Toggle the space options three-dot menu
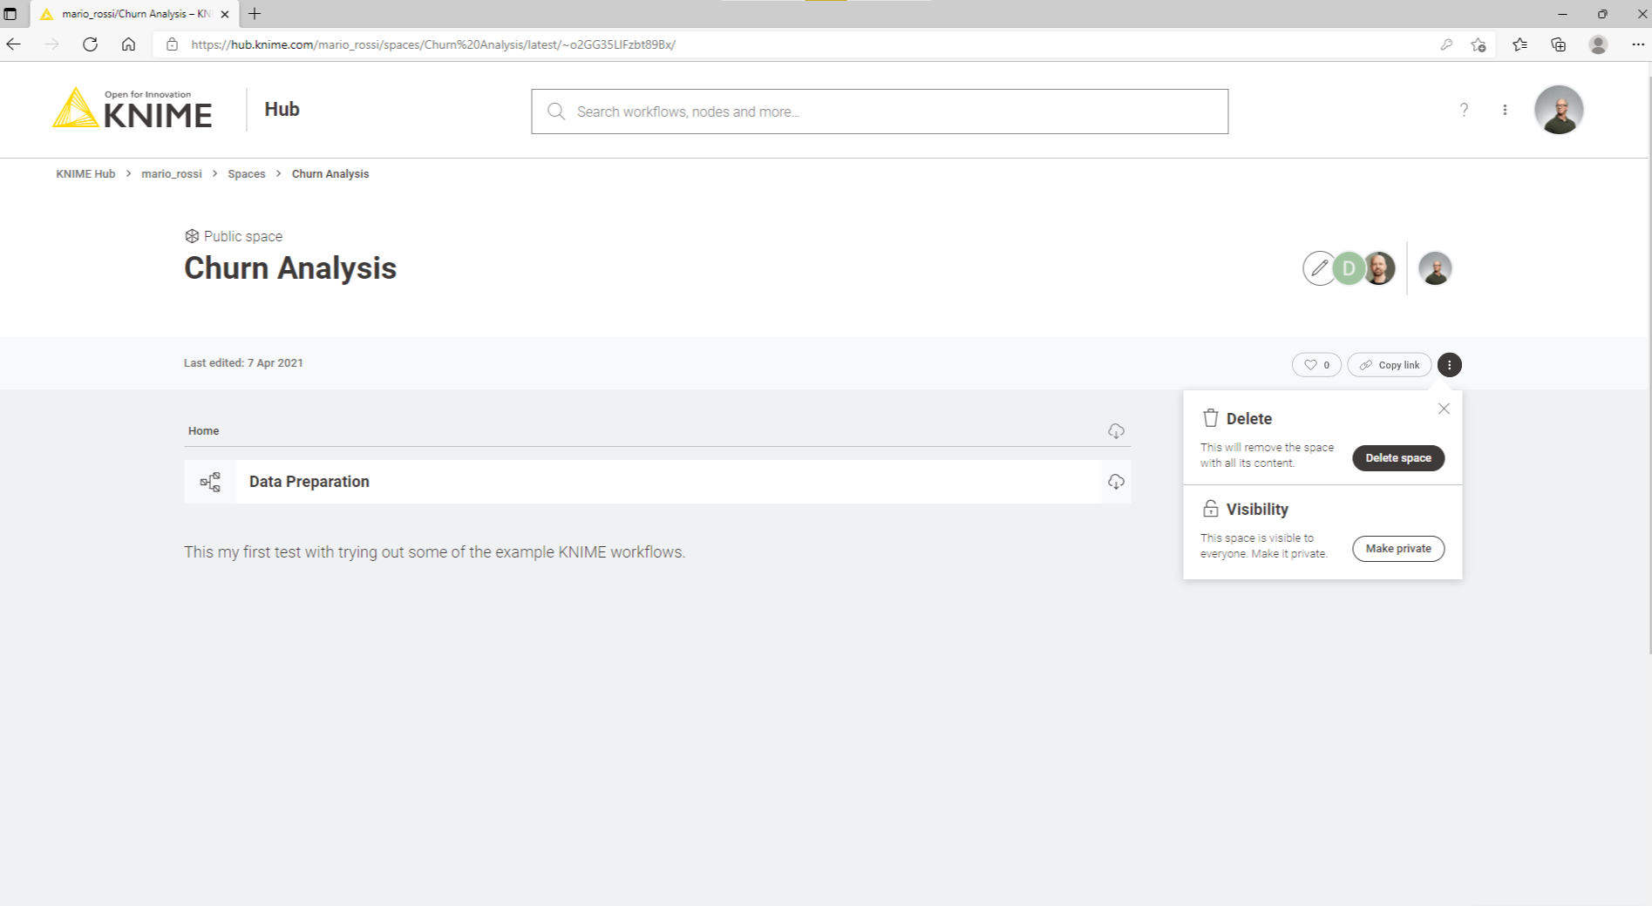 (x=1449, y=365)
